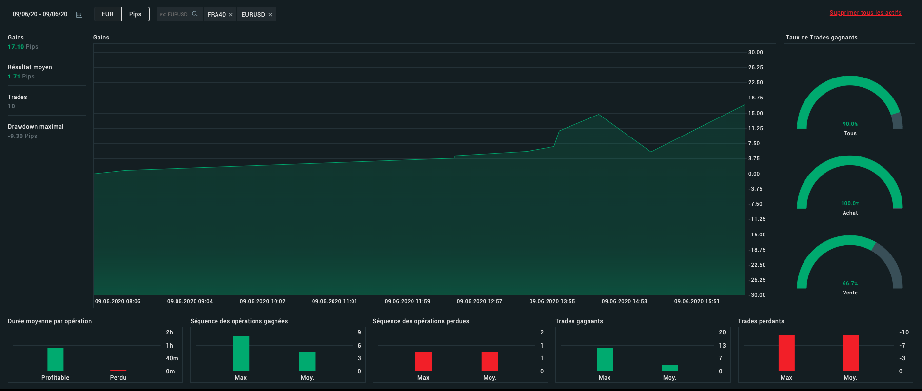The image size is (922, 391).
Task: Open the 09/06/20 date range picker
Action: [40, 14]
